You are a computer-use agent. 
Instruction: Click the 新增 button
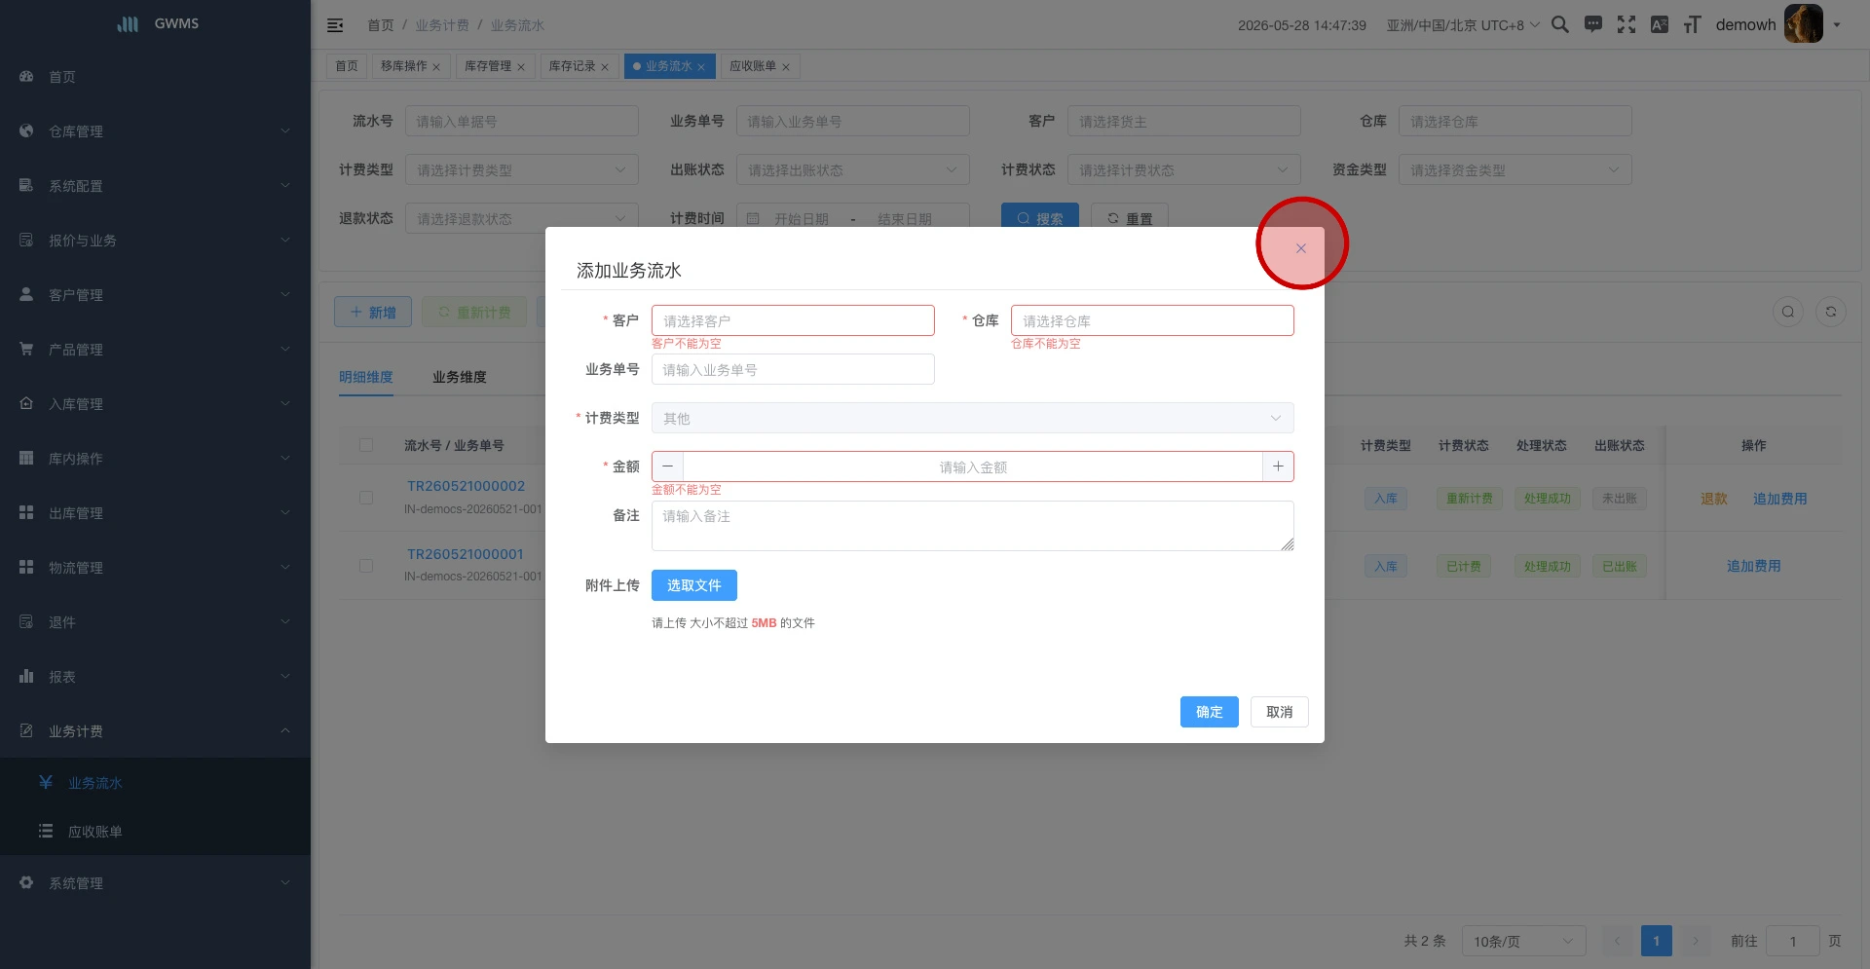click(x=373, y=313)
